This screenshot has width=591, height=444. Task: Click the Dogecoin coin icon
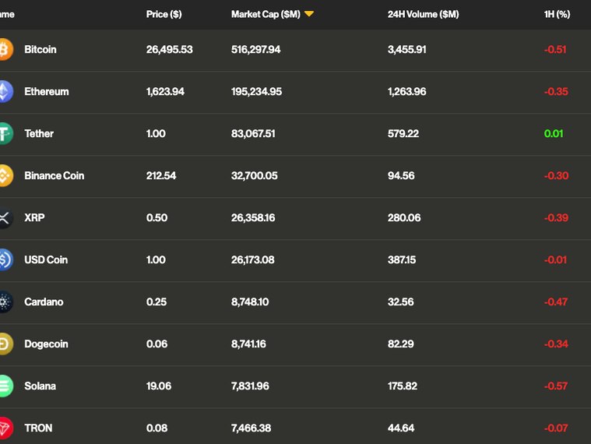click(5, 344)
